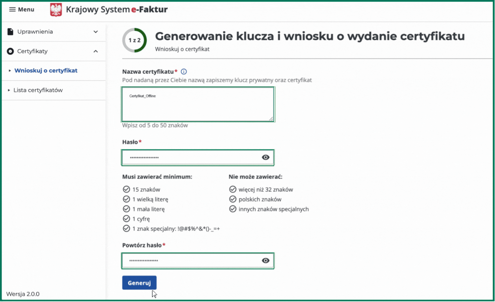
Task: Click check icon beside innych znaków specjalnych
Action: 233,209
